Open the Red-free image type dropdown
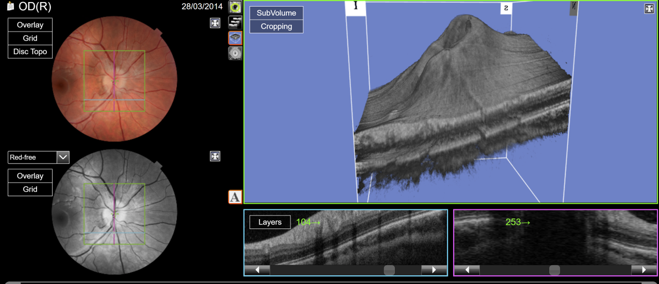 pyautogui.click(x=63, y=157)
